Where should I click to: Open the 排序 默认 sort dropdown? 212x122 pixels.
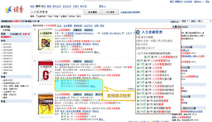(x=204, y=21)
